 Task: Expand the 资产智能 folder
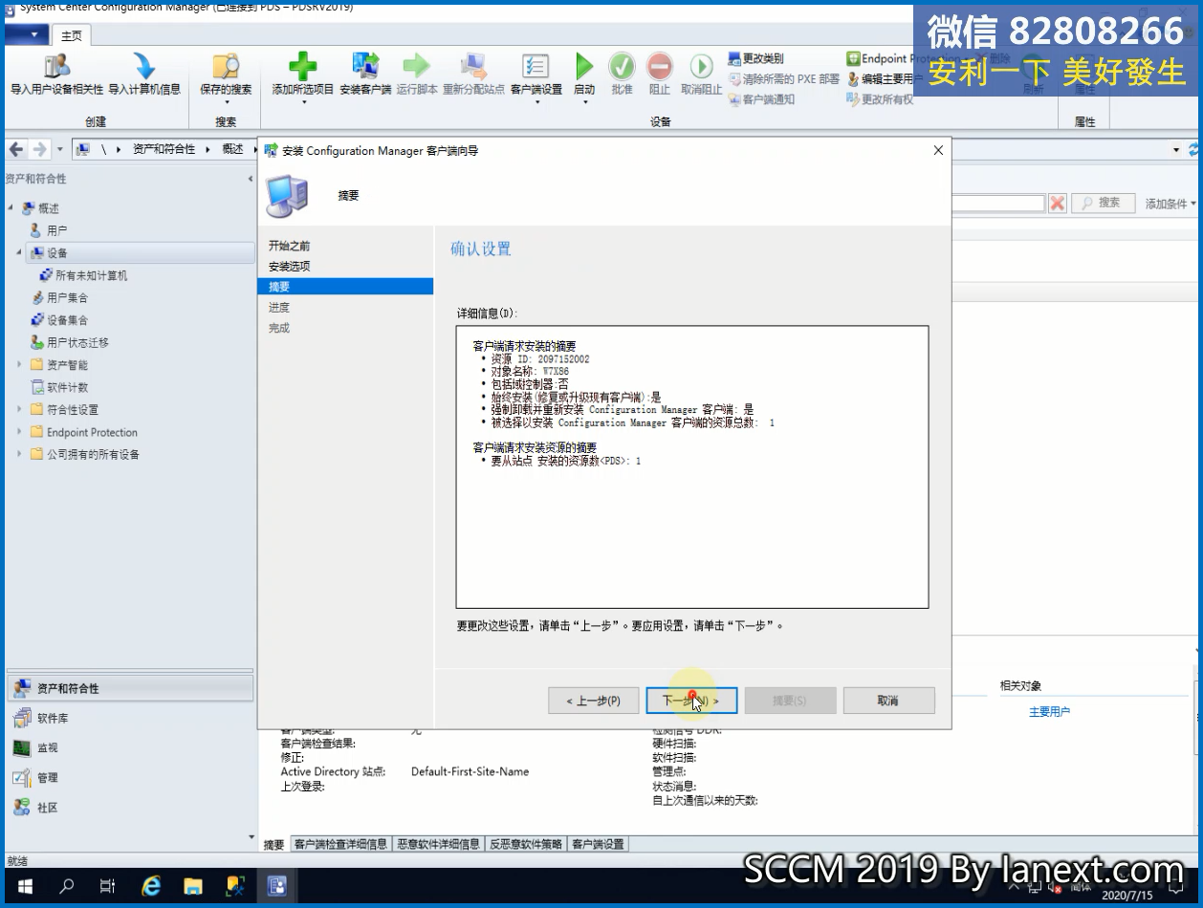click(19, 365)
